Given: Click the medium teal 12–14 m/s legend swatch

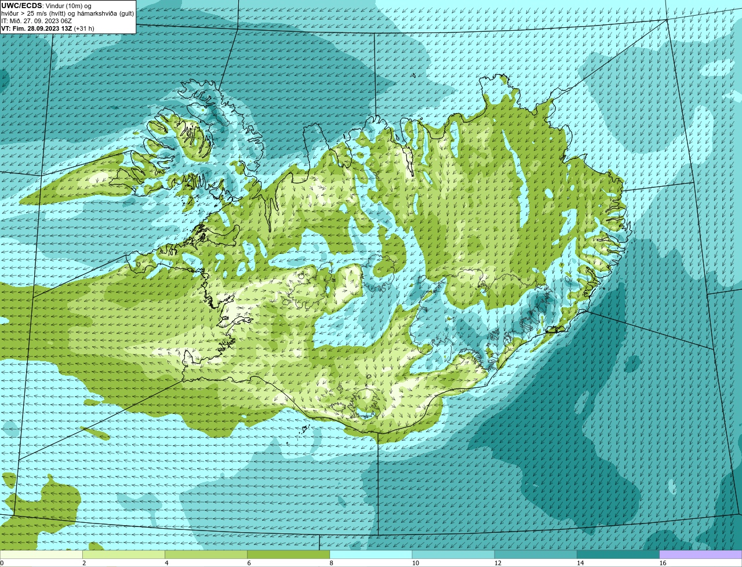Looking at the screenshot, I should 536,554.
